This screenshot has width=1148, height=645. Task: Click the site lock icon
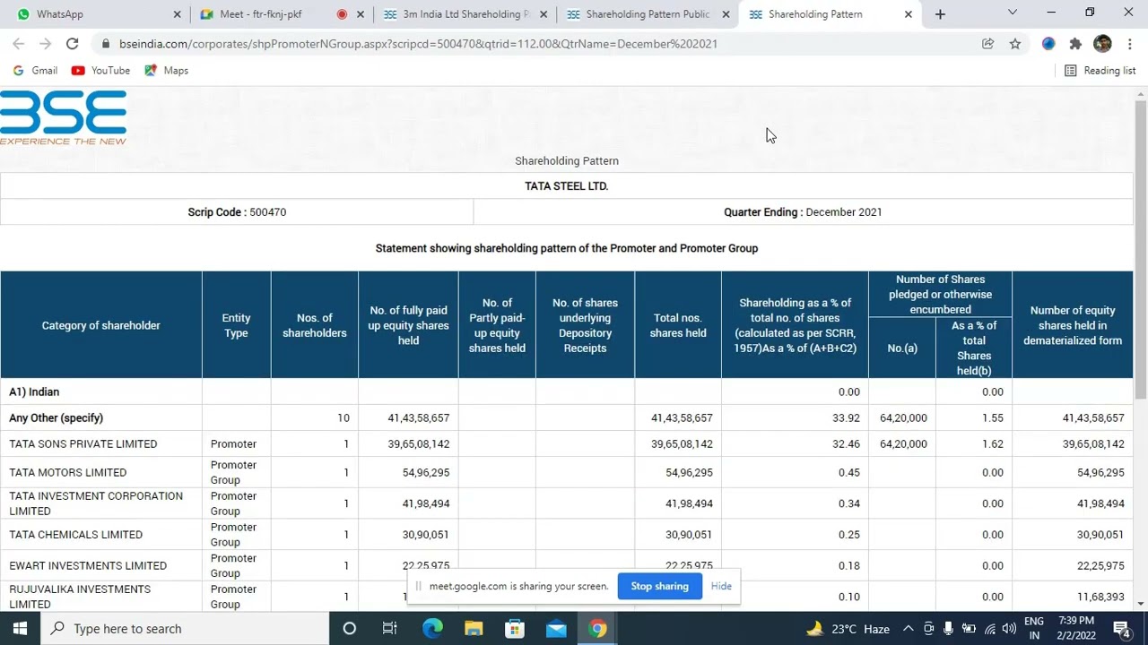106,44
